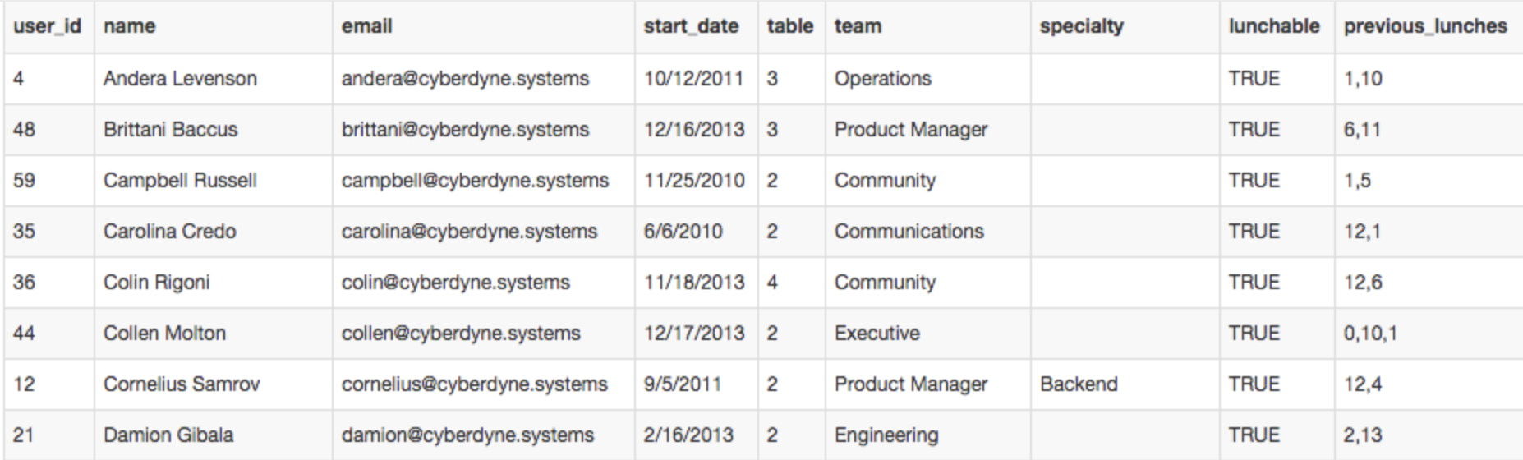
Task: Select the lunchable column header
Action: tap(1274, 26)
